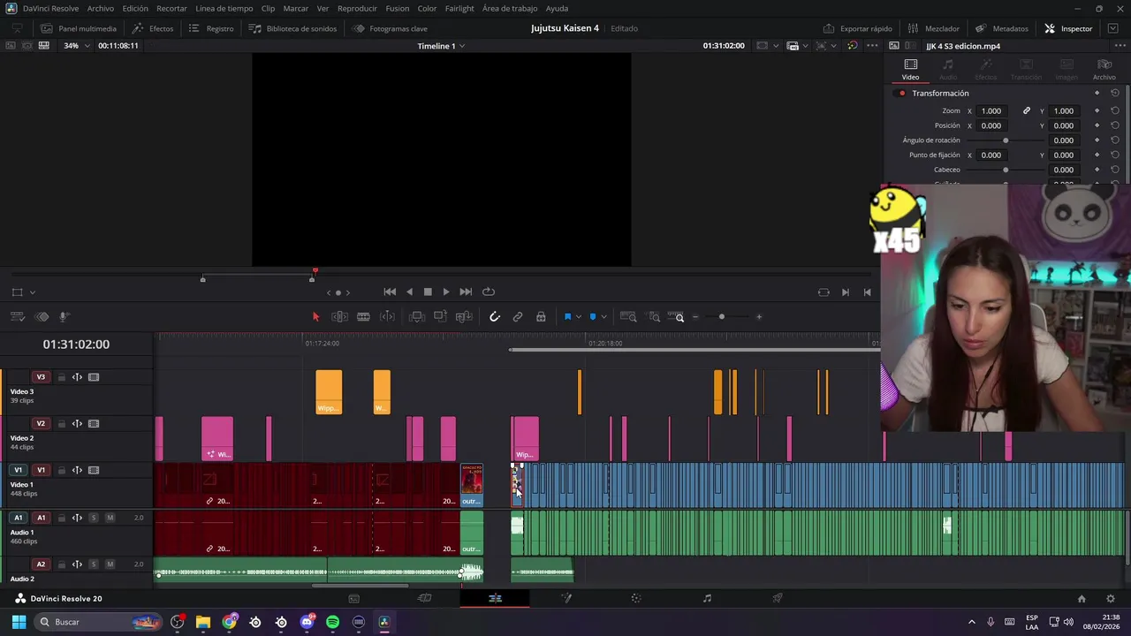1131x636 pixels.
Task: Mute track Audio 1 with M
Action: tap(110, 518)
